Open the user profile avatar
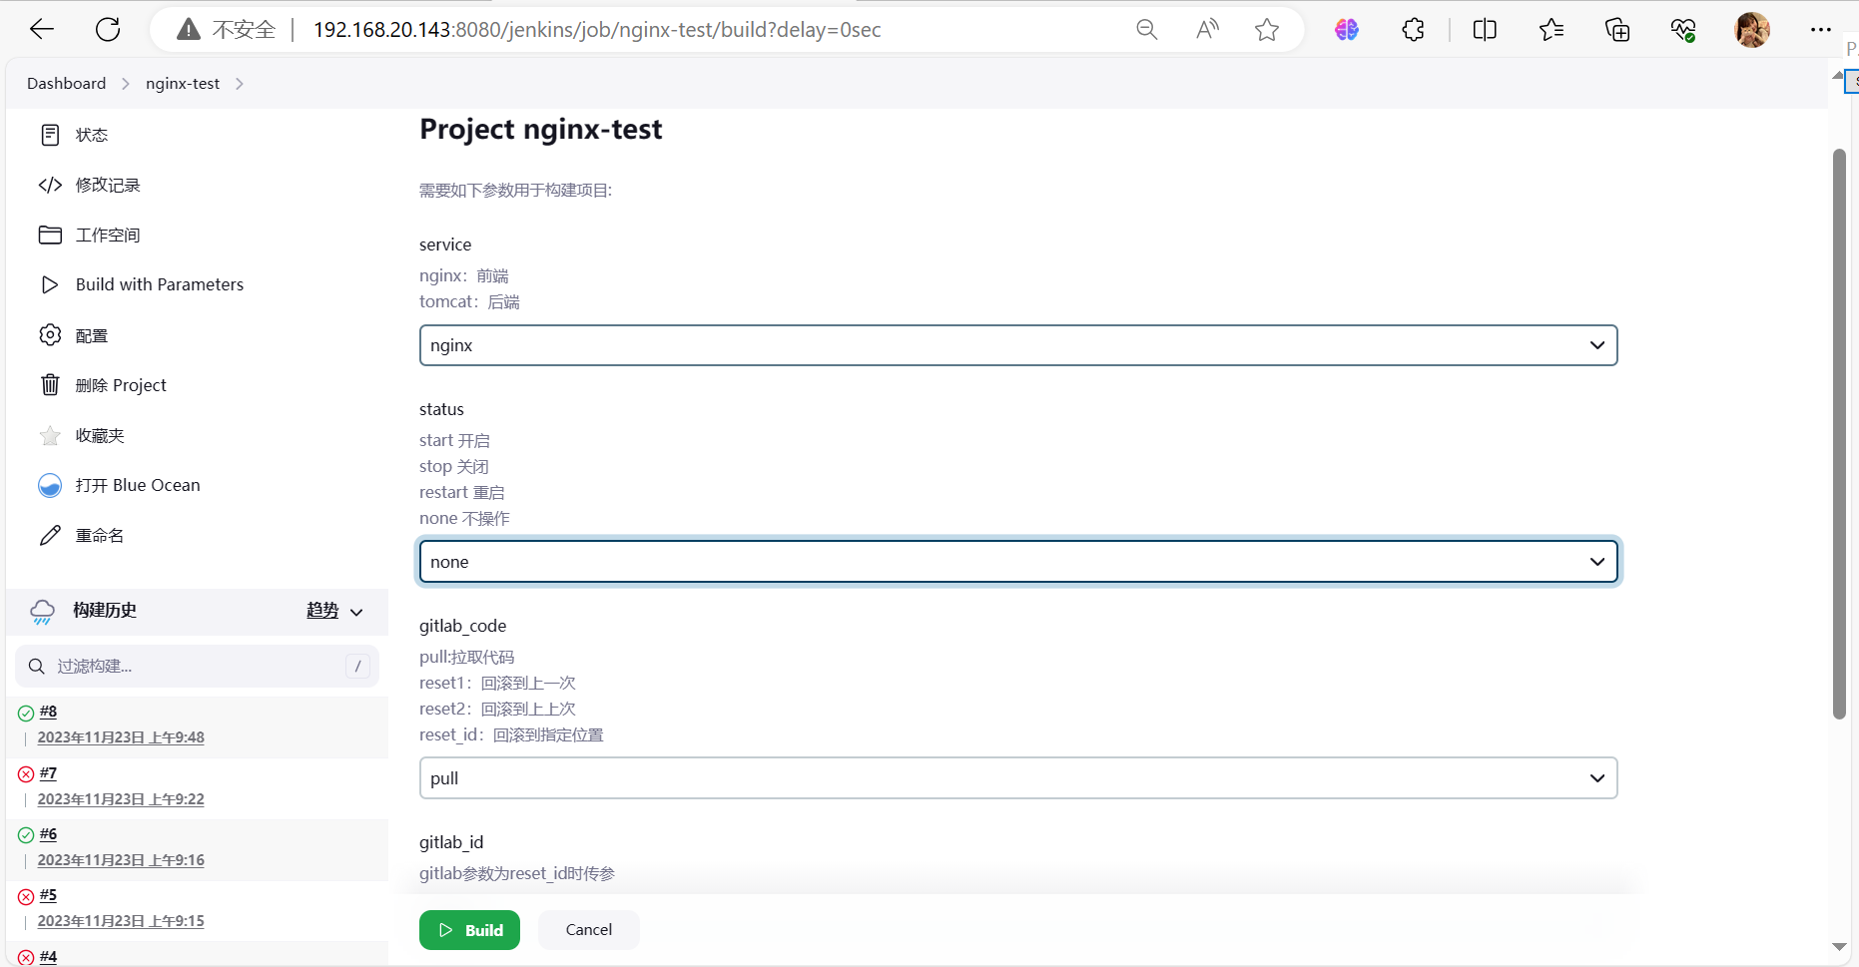1859x967 pixels. (1752, 30)
